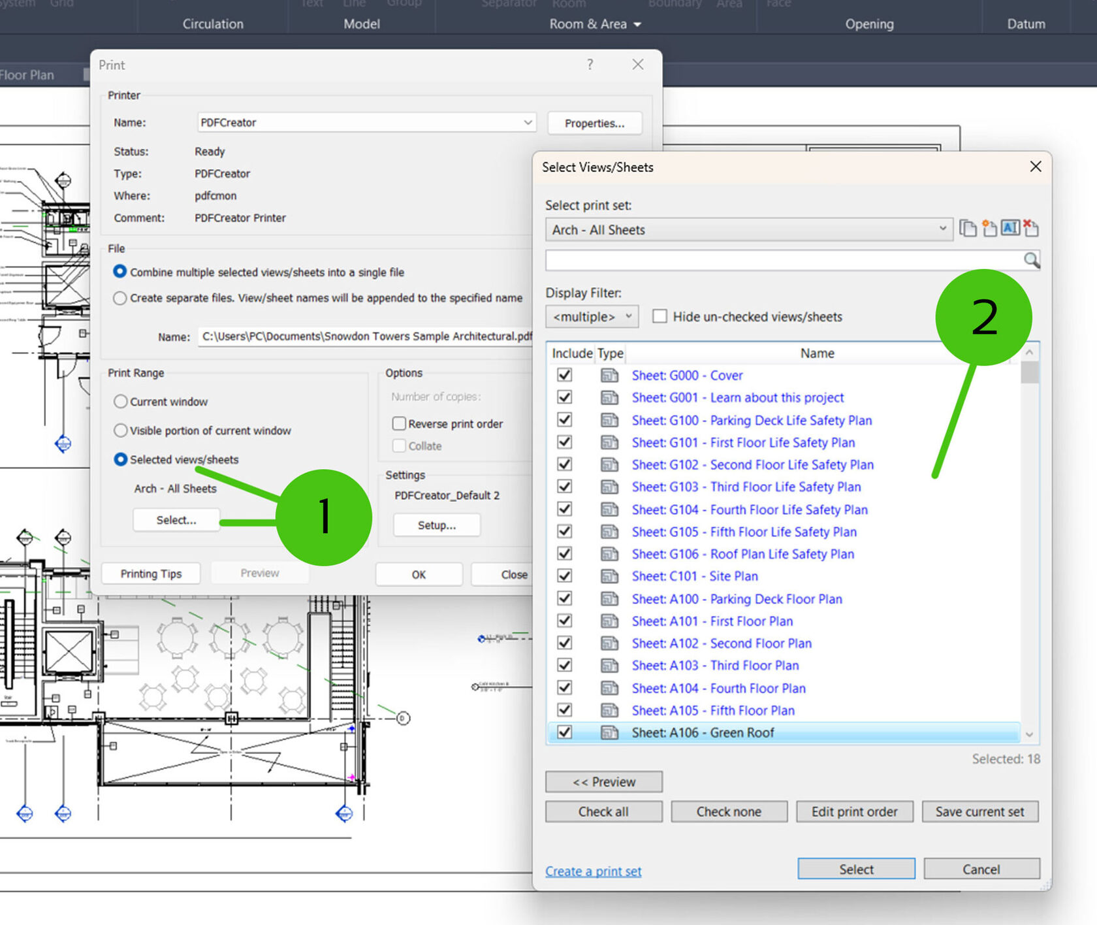Click sheet icon beside G104 Fourth Floor Life Safety
1097x925 pixels.
pyautogui.click(x=609, y=510)
